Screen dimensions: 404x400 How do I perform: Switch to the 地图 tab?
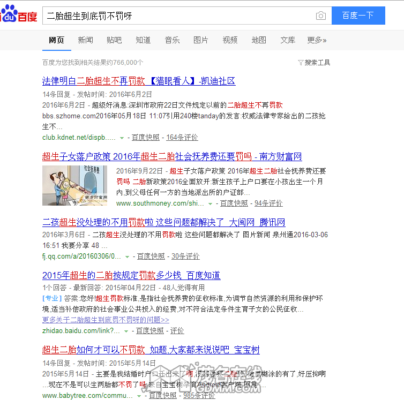click(x=259, y=40)
